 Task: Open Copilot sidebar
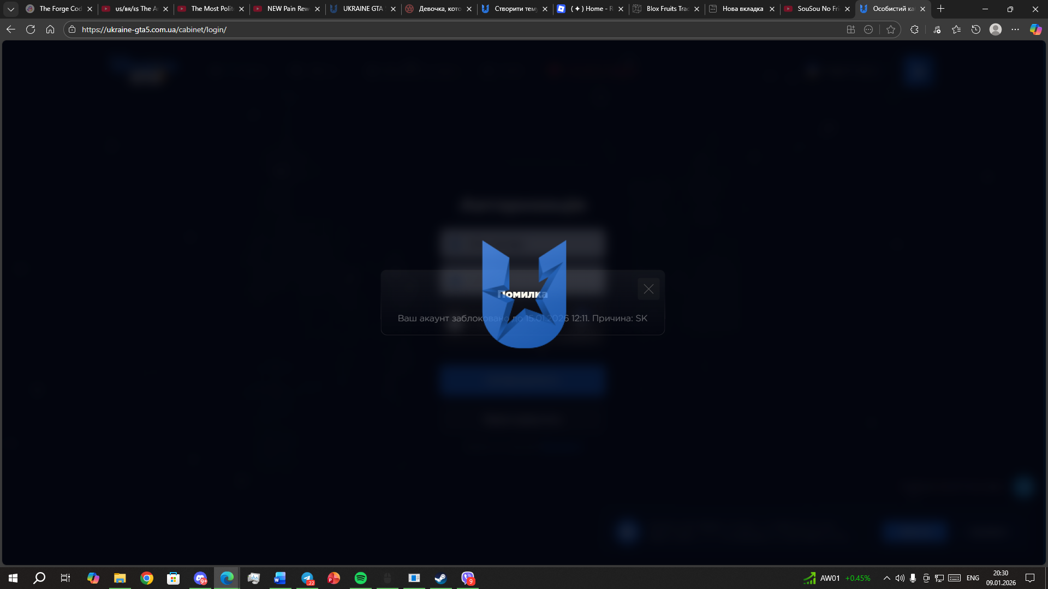pyautogui.click(x=1035, y=29)
